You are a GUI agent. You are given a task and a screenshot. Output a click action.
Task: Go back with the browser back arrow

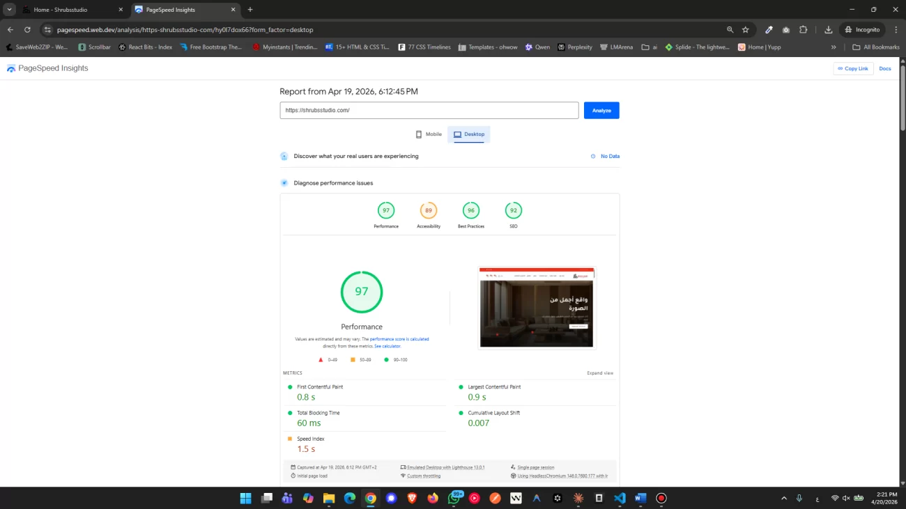tap(10, 30)
